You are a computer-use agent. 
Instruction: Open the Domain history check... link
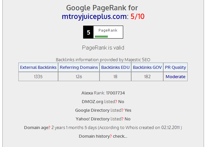point(120,136)
